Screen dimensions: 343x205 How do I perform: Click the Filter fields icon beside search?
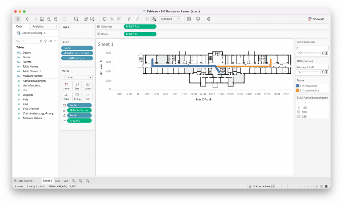(46, 41)
